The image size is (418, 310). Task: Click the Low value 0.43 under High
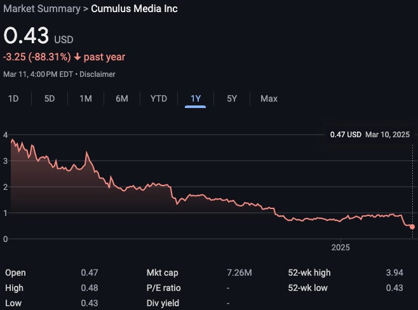[90, 303]
